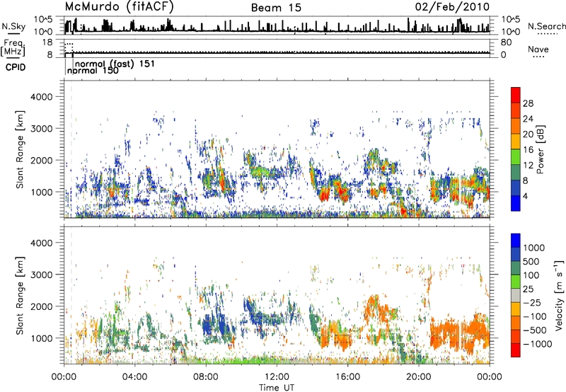This screenshot has height=392, width=566.
Task: Click the "normal 150" CPID annotation
Action: [93, 70]
